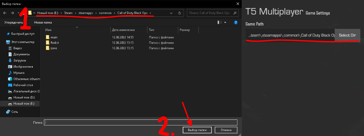Click the Загрузки download arrow icon
The width and height of the screenshot is (364, 136).
click(x=10, y=61)
